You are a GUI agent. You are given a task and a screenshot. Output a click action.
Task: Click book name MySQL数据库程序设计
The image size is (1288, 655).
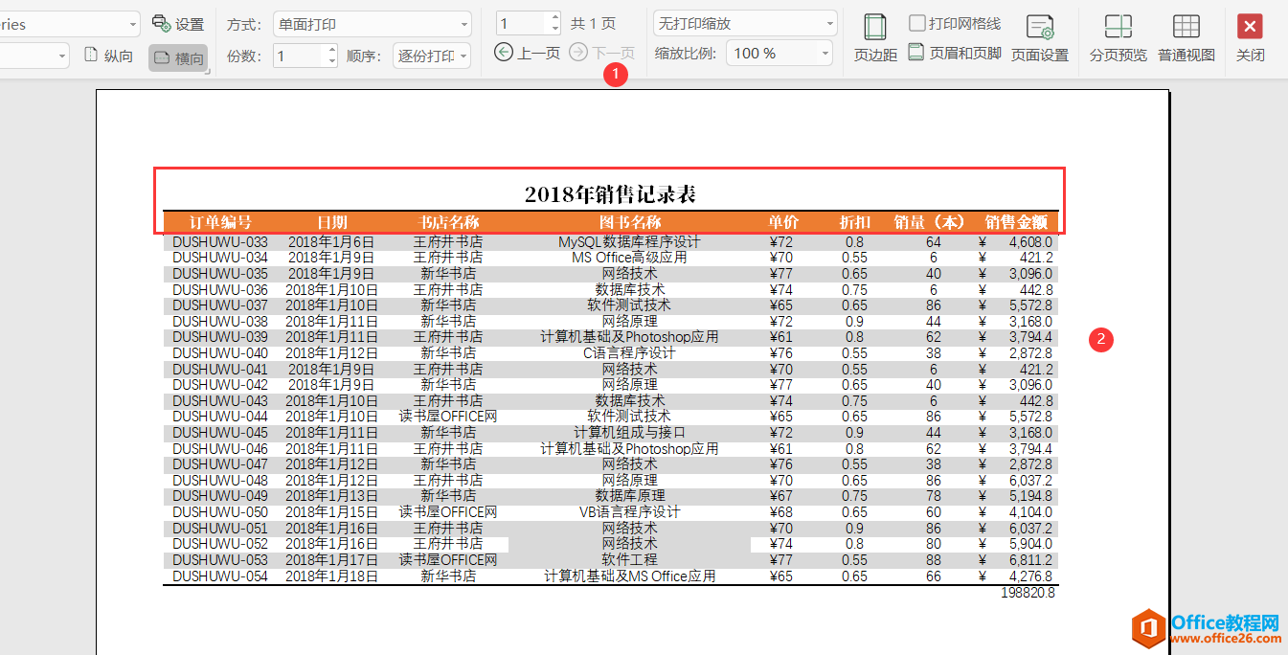coord(629,242)
